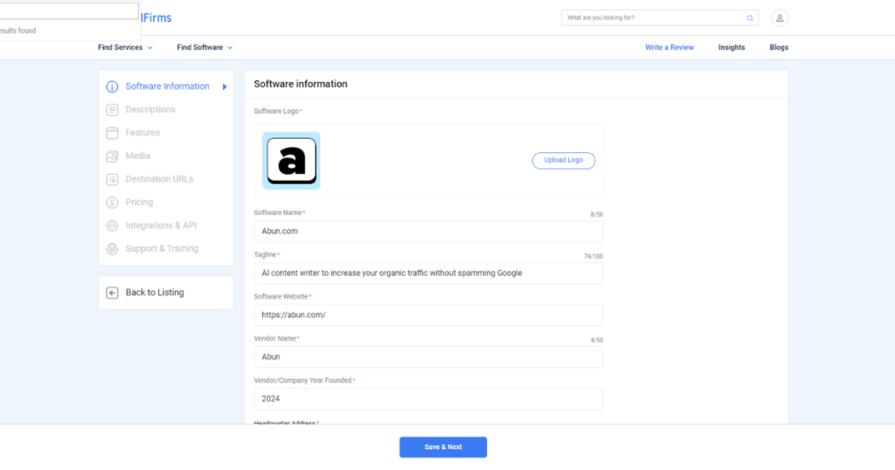Click the Integrations & API gear icon
This screenshot has width=895, height=470.
(112, 226)
